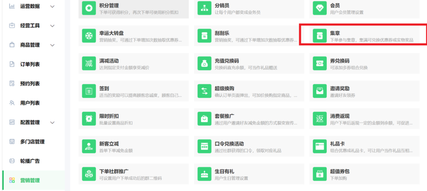Click the 用户列表 people icon in sidebar

click(12, 103)
